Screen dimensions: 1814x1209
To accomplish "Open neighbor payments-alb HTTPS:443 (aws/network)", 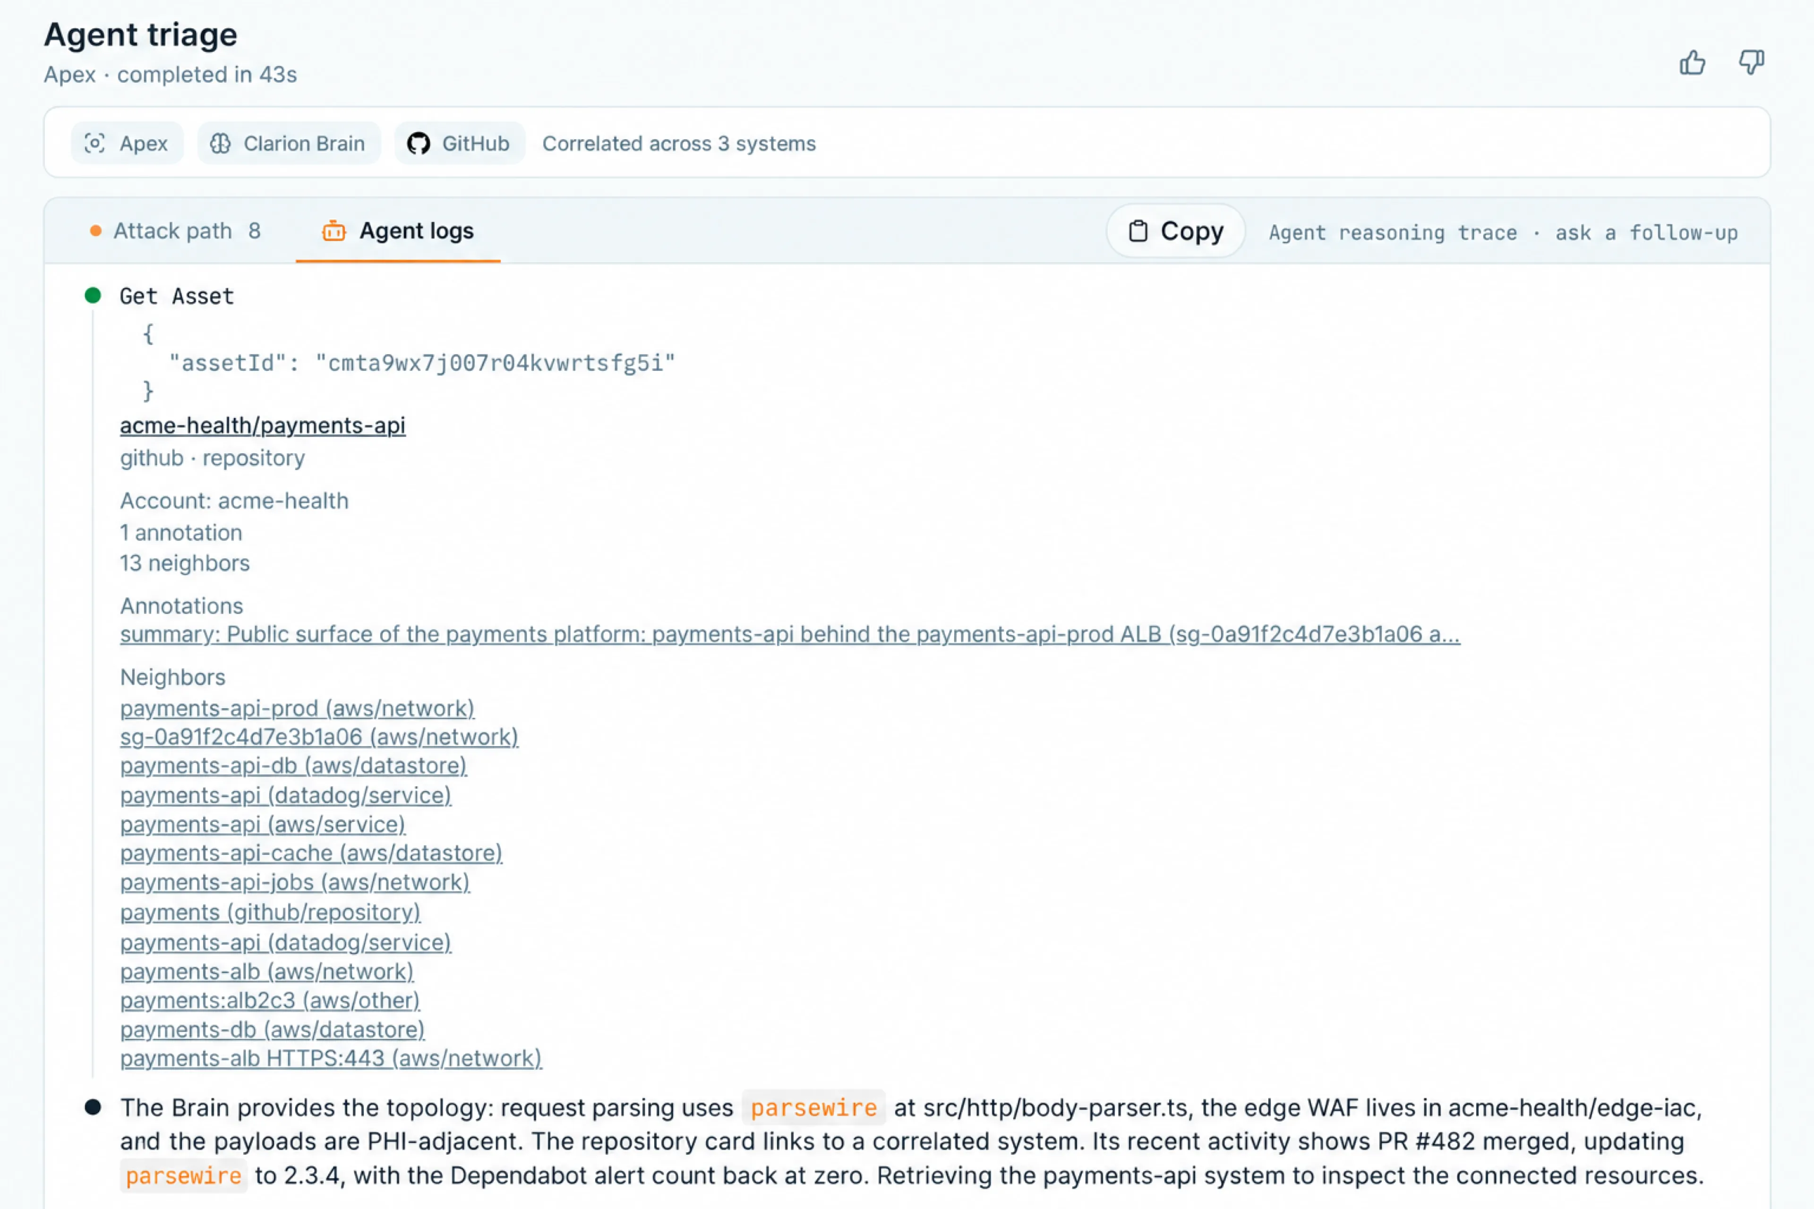I will tap(331, 1059).
